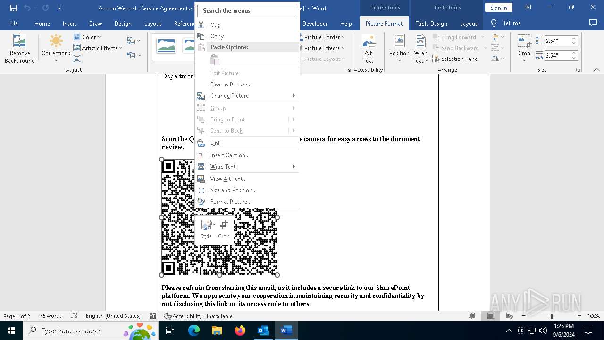The width and height of the screenshot is (604, 340).
Task: Click Remove Background tool
Action: point(19,49)
